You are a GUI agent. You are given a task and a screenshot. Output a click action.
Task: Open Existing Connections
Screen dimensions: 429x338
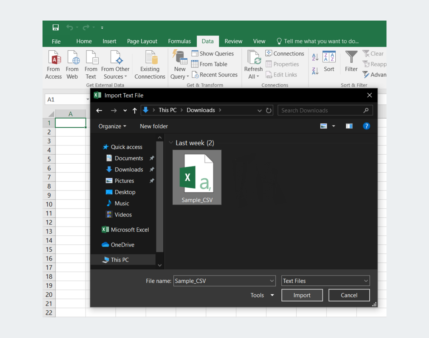coord(150,65)
